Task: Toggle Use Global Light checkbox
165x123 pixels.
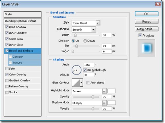Action: pos(85,70)
